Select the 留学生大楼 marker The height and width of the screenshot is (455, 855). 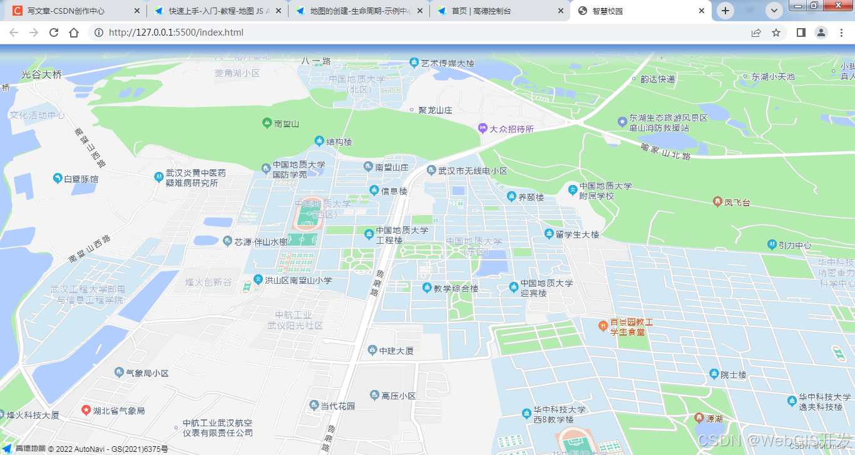[x=549, y=234]
